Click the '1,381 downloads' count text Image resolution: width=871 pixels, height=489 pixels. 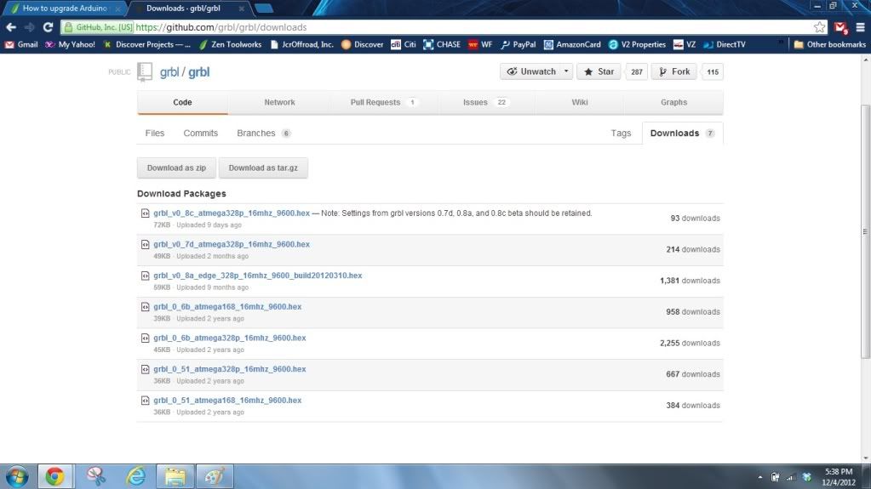pyautogui.click(x=690, y=281)
